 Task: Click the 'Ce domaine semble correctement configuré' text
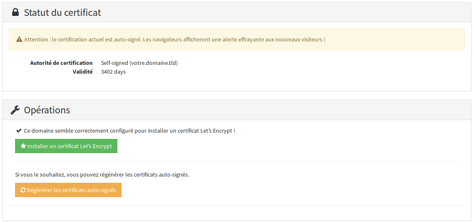(129, 131)
